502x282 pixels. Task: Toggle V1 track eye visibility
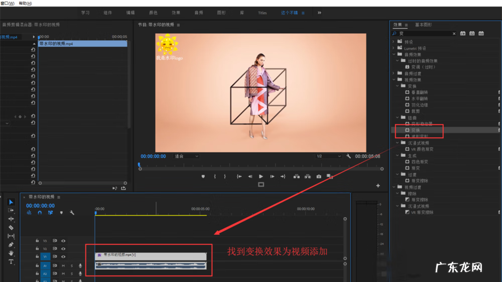64,256
